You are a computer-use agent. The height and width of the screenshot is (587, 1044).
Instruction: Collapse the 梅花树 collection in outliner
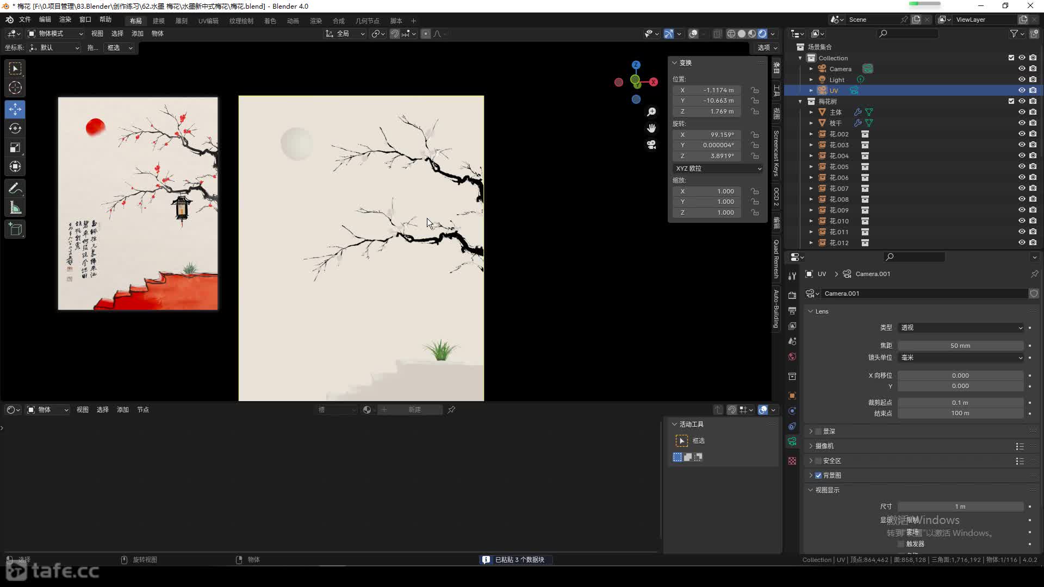point(800,102)
